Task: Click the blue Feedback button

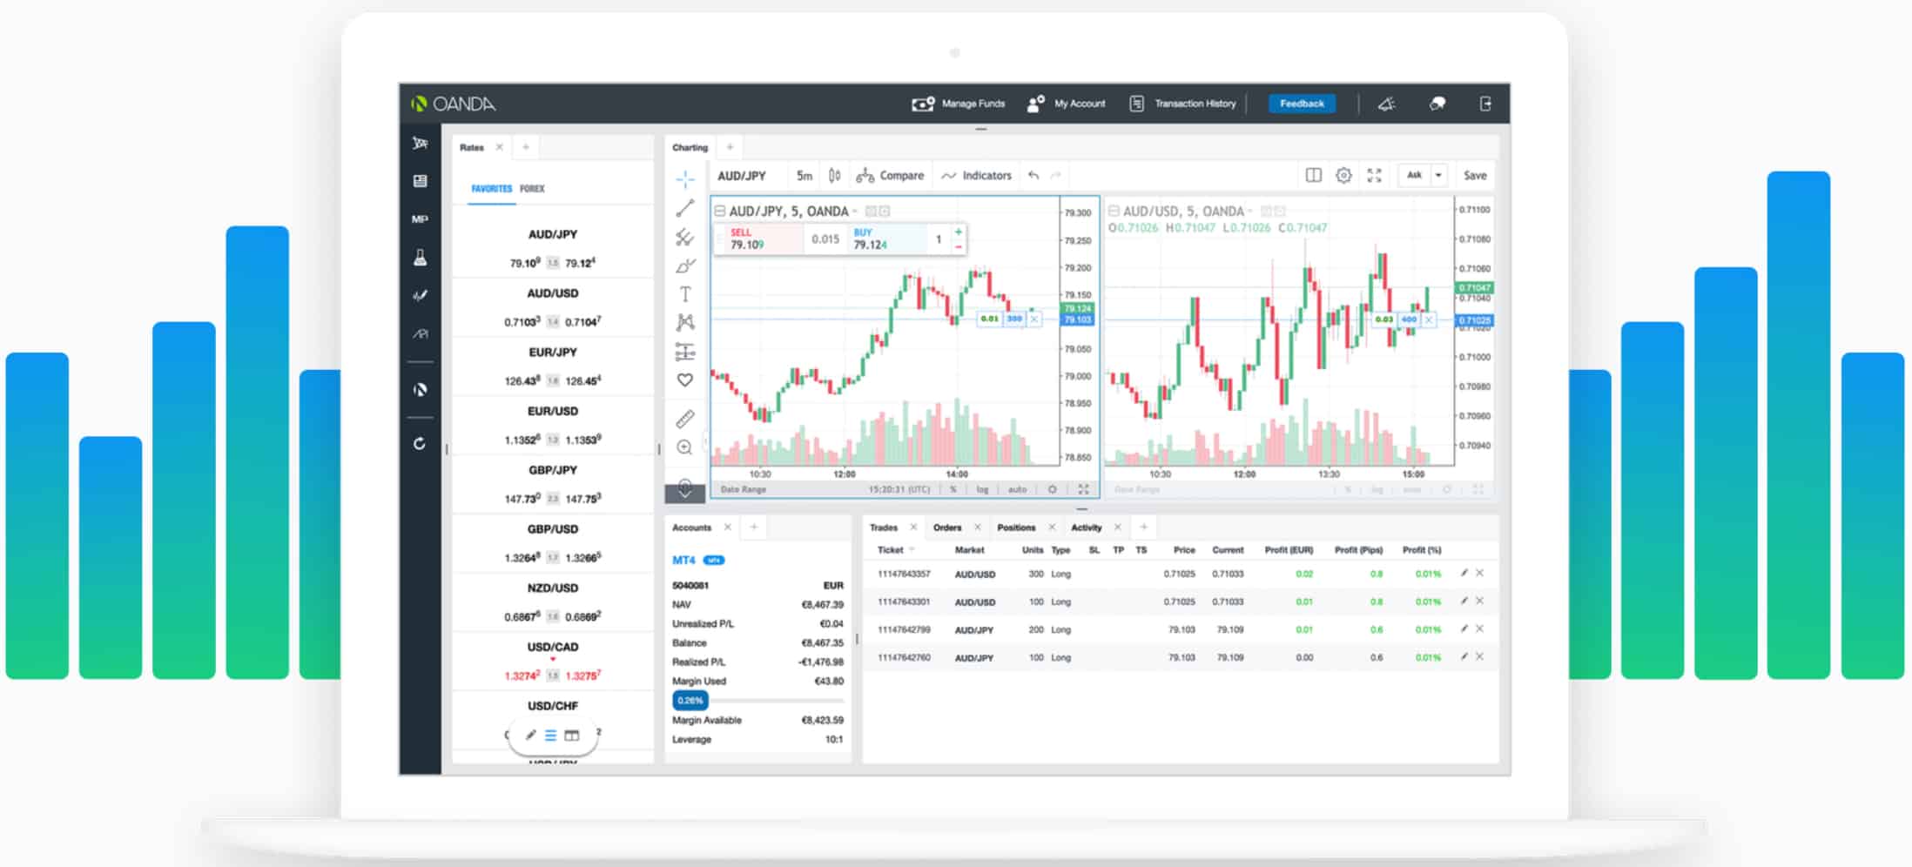Action: click(x=1302, y=104)
